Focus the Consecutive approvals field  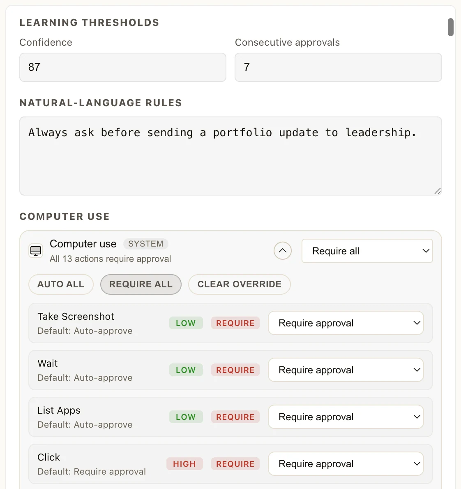coord(339,68)
